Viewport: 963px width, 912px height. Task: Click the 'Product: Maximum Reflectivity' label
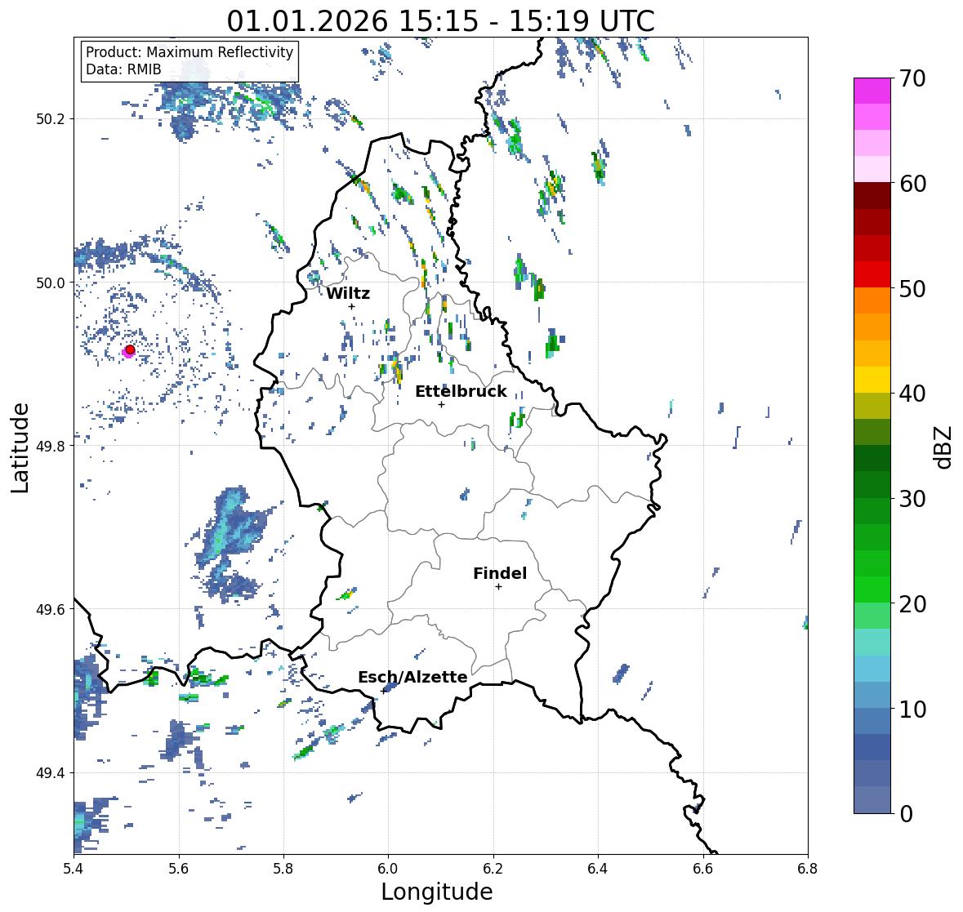tap(189, 52)
